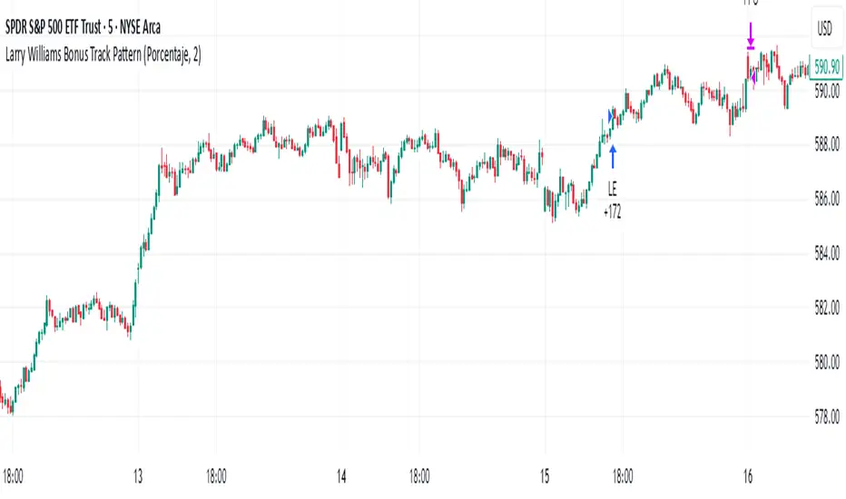846x499 pixels.
Task: Click the blue entry triangle on candle
Action: (610, 113)
